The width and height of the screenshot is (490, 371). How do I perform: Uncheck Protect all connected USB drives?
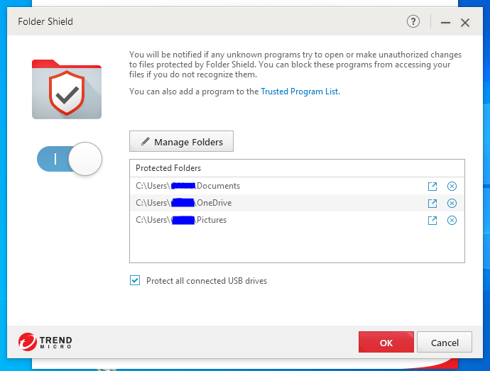coord(135,280)
